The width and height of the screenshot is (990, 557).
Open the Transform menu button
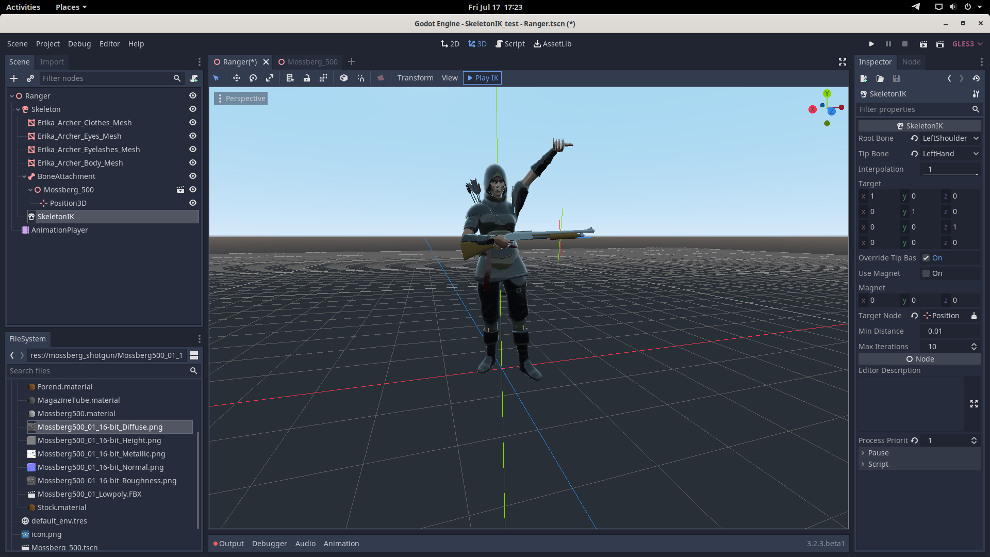(x=415, y=78)
